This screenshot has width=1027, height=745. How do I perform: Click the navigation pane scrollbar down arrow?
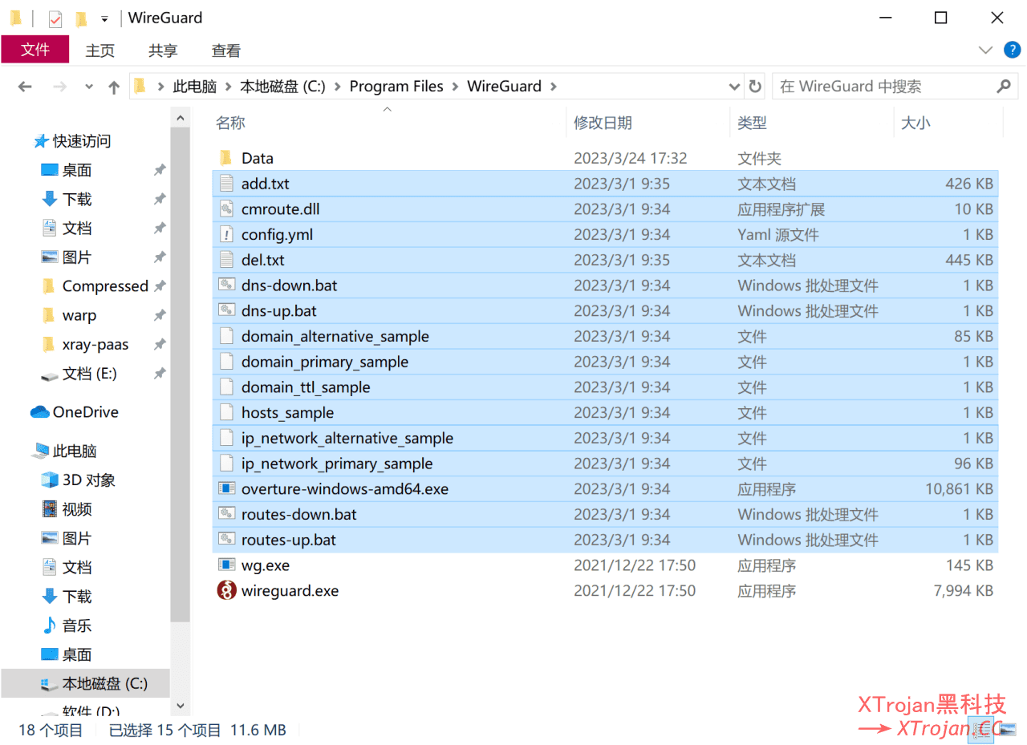point(181,706)
